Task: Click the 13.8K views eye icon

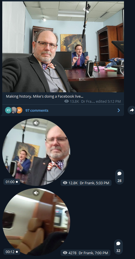Action: pyautogui.click(x=67, y=101)
